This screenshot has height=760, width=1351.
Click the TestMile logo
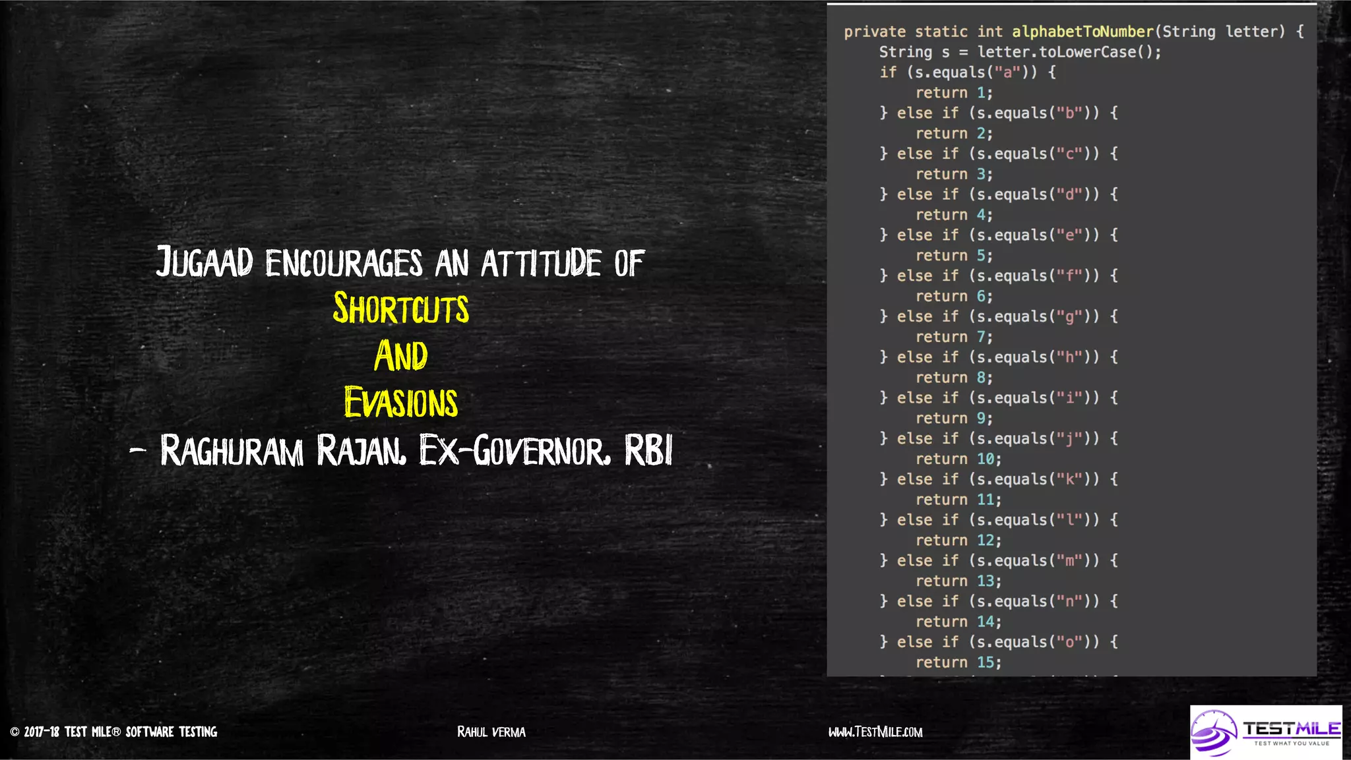(1265, 732)
